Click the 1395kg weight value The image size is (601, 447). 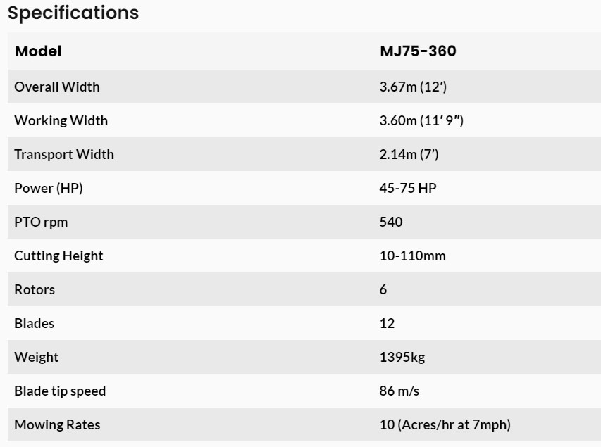tap(402, 357)
